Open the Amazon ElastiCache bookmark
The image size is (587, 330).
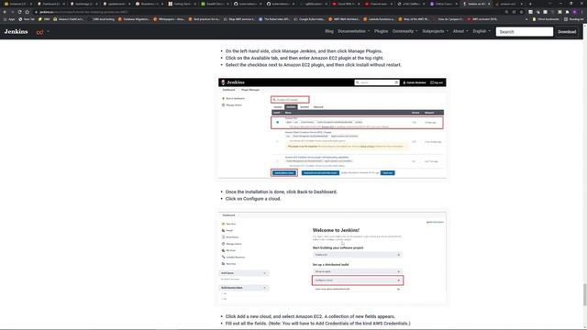(69, 19)
